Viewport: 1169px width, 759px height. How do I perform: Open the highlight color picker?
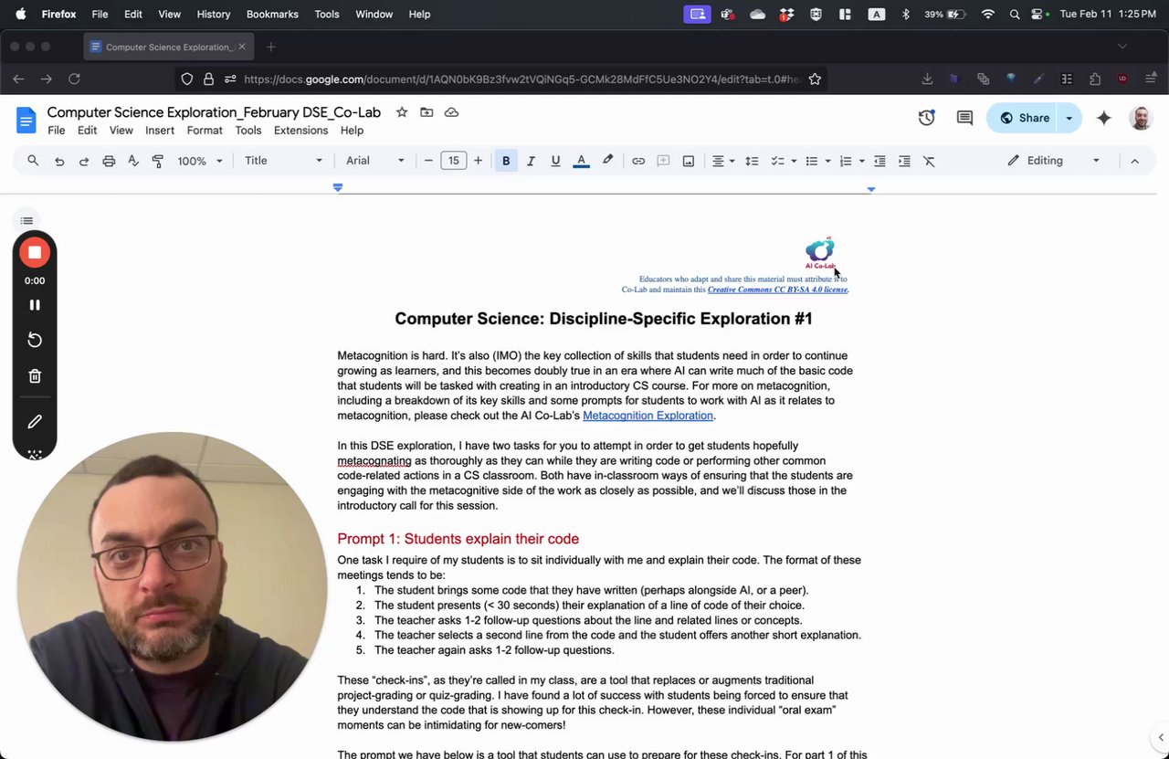[x=607, y=161]
